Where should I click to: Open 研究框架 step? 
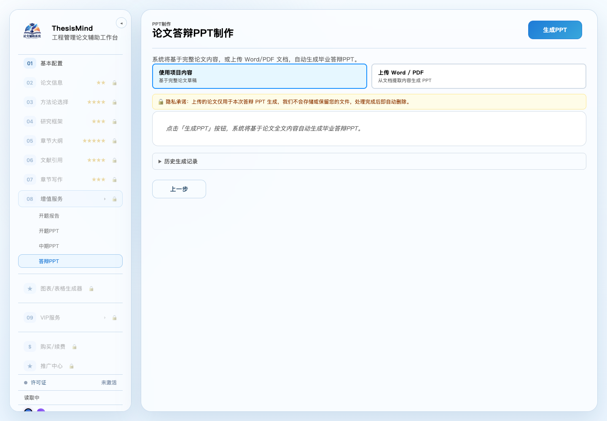(70, 122)
